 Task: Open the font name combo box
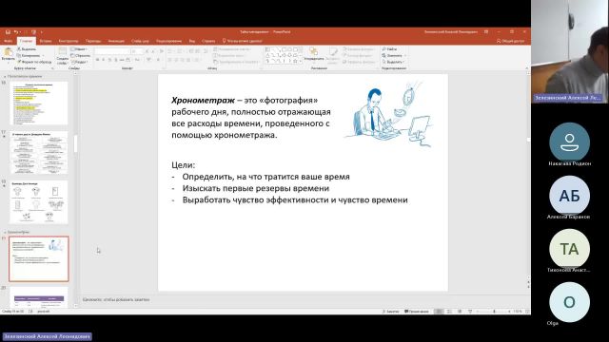coord(111,51)
